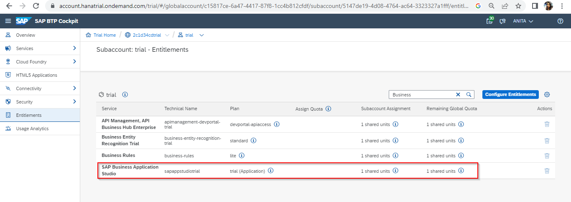Expand the Cloud Foundry menu
Screen dimensions: 571x202
(x=74, y=62)
